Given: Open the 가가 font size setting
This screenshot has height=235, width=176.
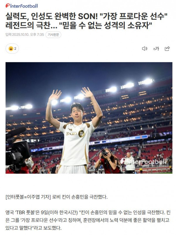Looking at the screenshot, I should coord(156,48).
